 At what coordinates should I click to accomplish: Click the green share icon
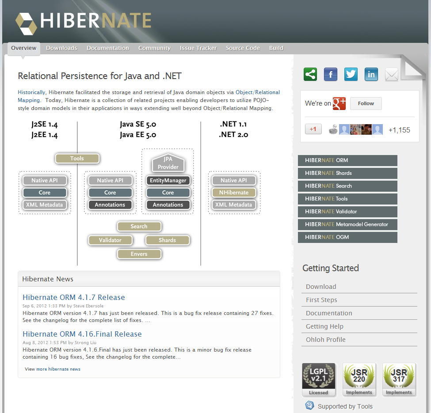[310, 74]
